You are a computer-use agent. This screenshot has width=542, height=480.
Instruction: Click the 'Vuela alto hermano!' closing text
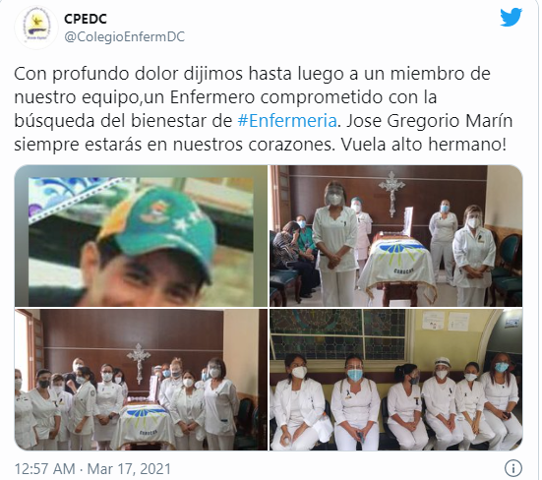click(424, 145)
